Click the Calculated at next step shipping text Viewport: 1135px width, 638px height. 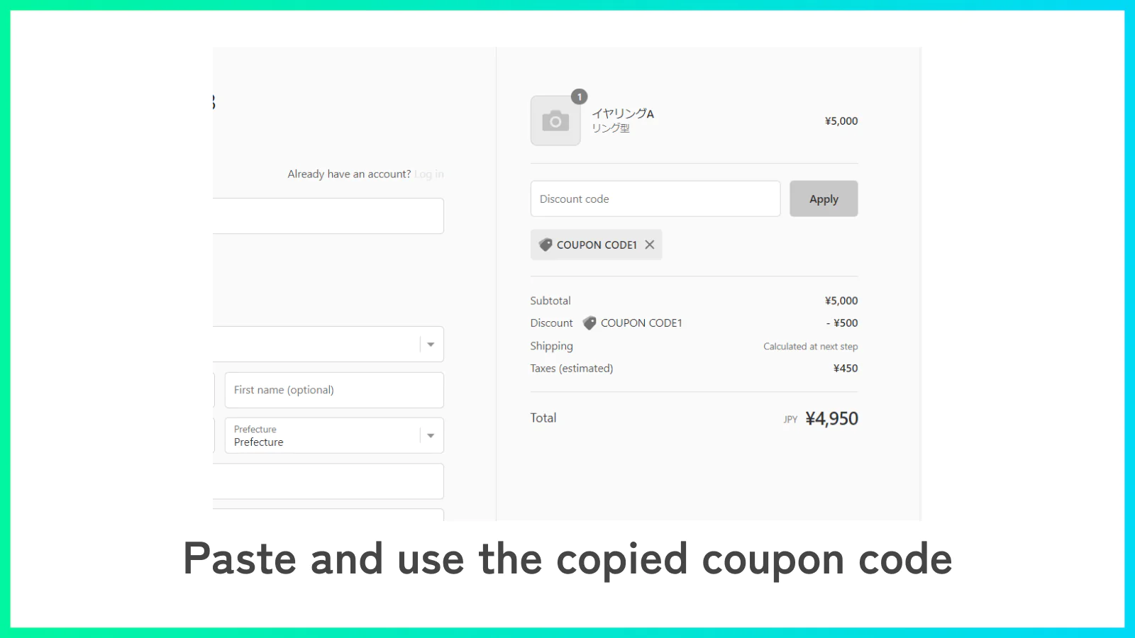tap(810, 347)
